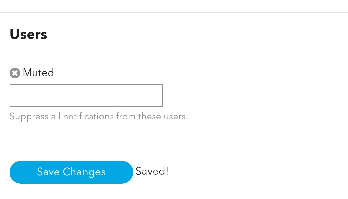Click the Saved! confirmation message
348x199 pixels.
tap(152, 171)
